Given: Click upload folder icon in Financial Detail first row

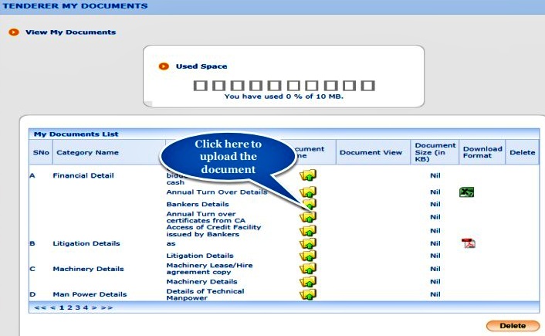Looking at the screenshot, I should (x=308, y=175).
